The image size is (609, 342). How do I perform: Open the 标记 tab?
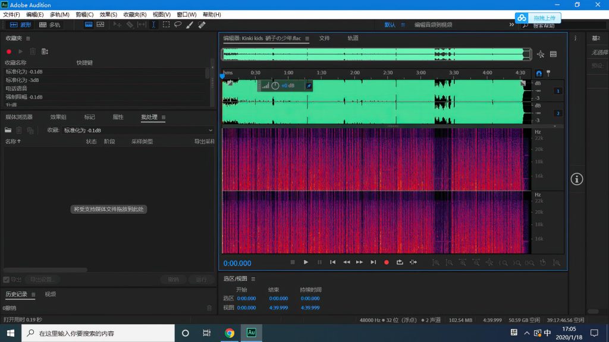coord(89,117)
